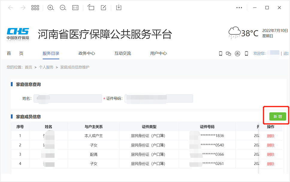
Task: Click the zoom in magnifier icon
Action: pyautogui.click(x=50, y=7)
